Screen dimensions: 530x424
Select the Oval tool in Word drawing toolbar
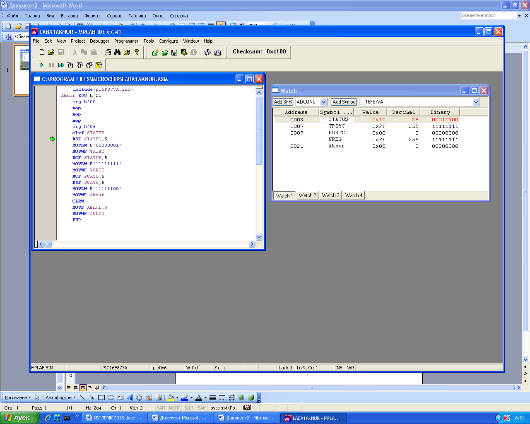click(111, 397)
